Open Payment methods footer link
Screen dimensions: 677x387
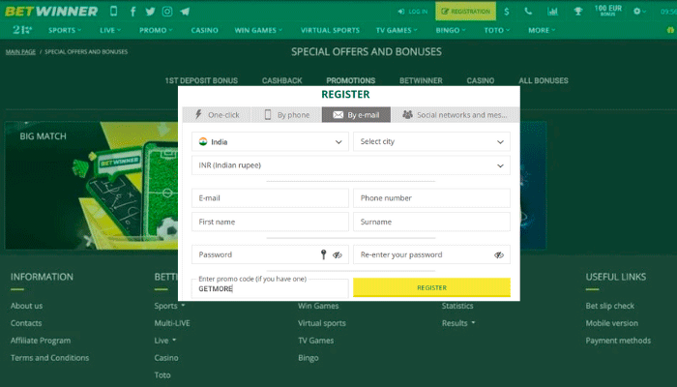(618, 341)
